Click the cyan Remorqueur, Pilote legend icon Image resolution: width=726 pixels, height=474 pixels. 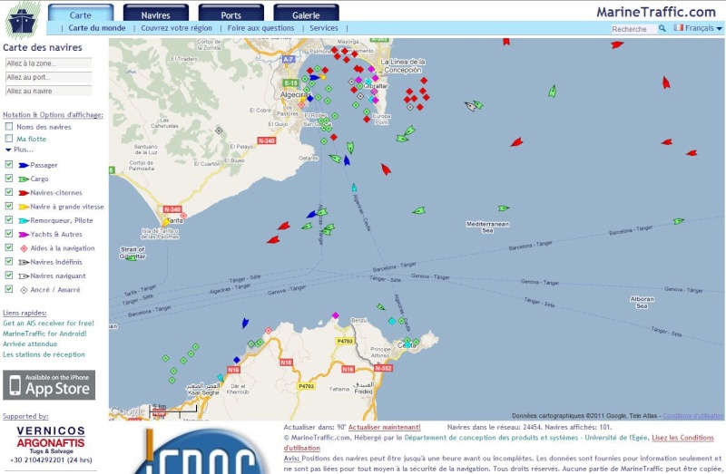[x=24, y=220]
